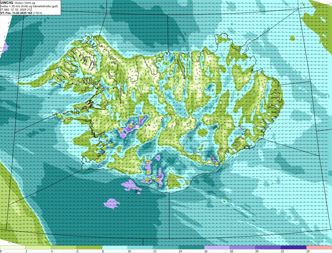Screen dimensions: 332x253
Task: Click the yellow 32 peak gust marker
Action: [x=147, y=180]
